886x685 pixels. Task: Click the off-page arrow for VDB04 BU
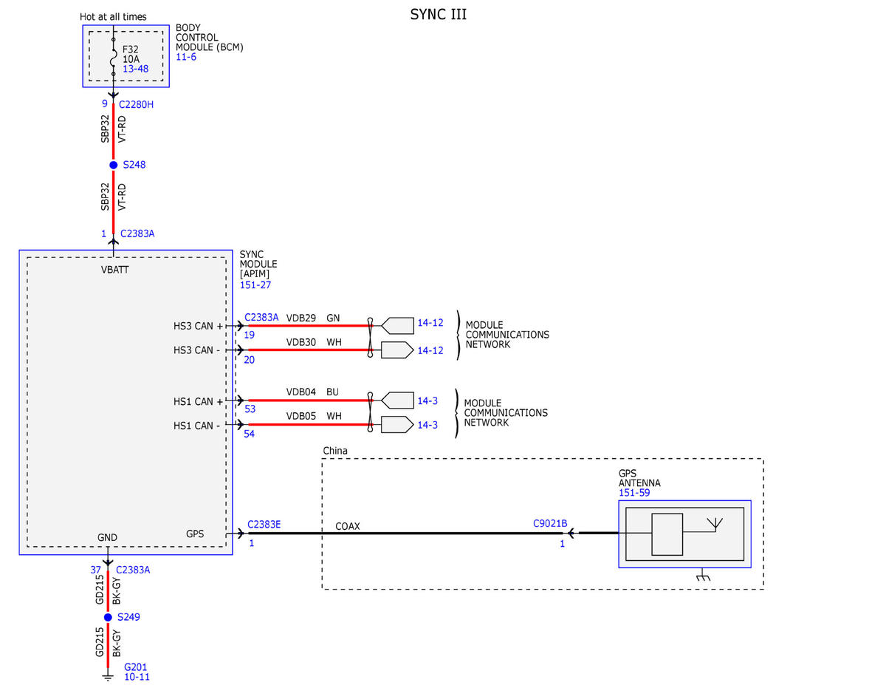tap(397, 400)
